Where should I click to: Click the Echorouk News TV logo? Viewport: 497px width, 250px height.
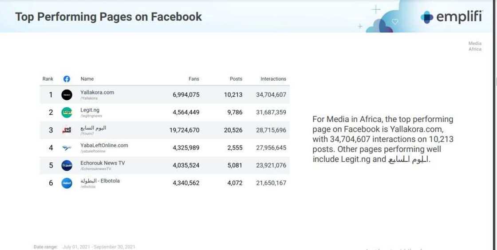point(67,165)
